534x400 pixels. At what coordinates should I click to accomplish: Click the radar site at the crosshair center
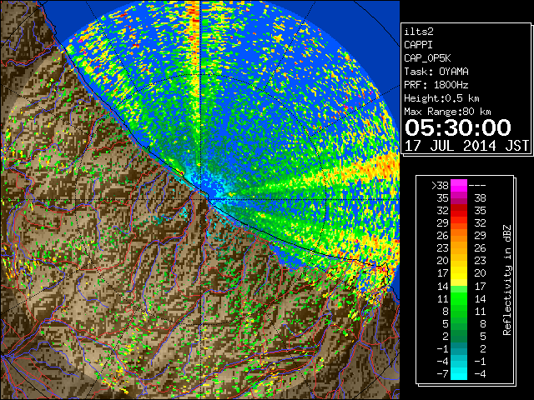pos(200,199)
